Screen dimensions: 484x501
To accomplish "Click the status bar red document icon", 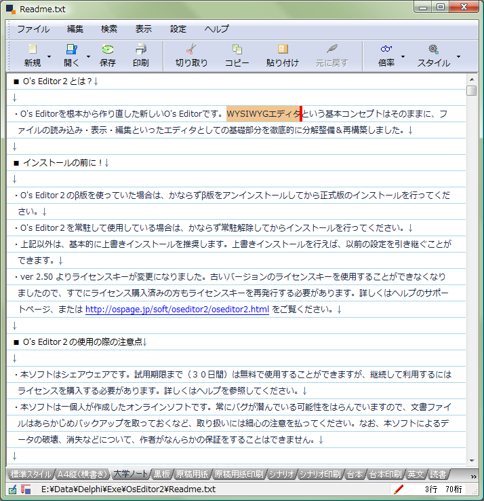I will pyautogui.click(x=26, y=489).
